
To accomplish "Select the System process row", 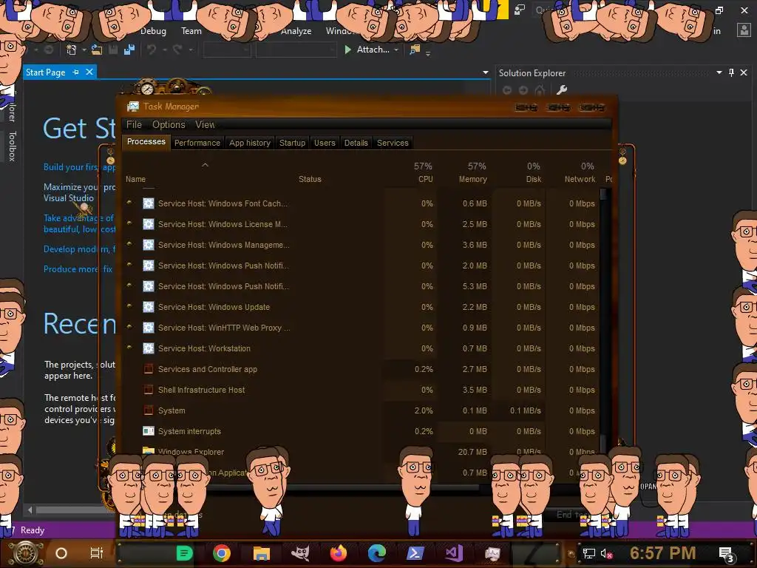I will coord(361,410).
